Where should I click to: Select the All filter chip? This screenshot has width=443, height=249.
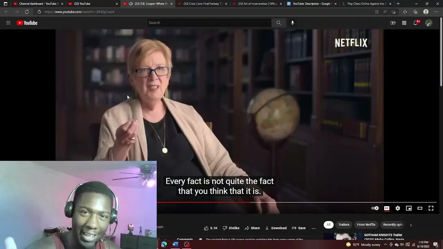pyautogui.click(x=328, y=225)
